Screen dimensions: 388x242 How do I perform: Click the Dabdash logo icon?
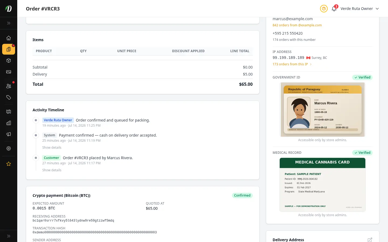click(9, 9)
